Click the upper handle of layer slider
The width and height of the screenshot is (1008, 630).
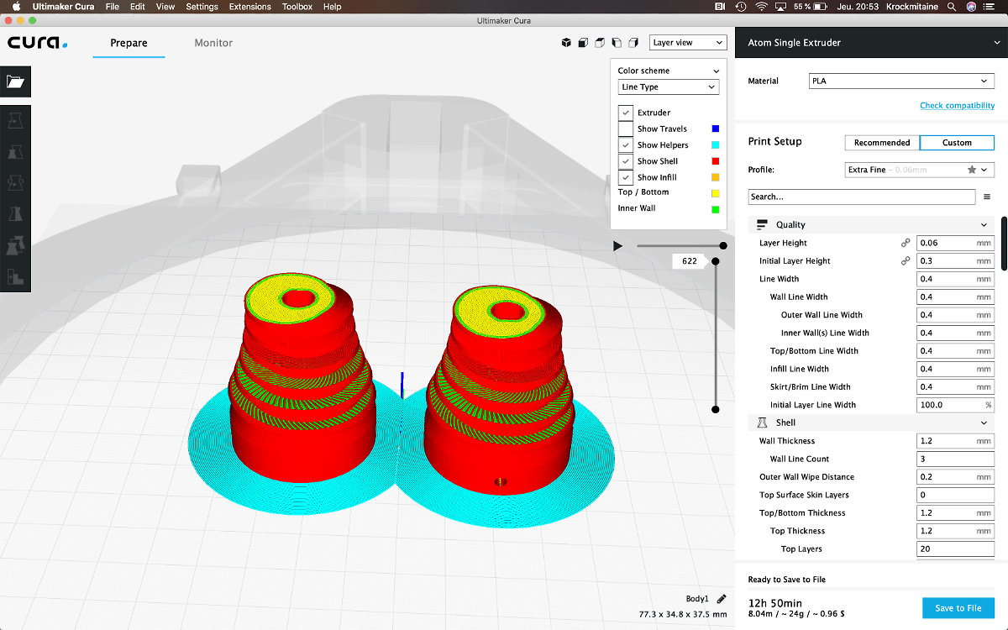click(x=716, y=261)
